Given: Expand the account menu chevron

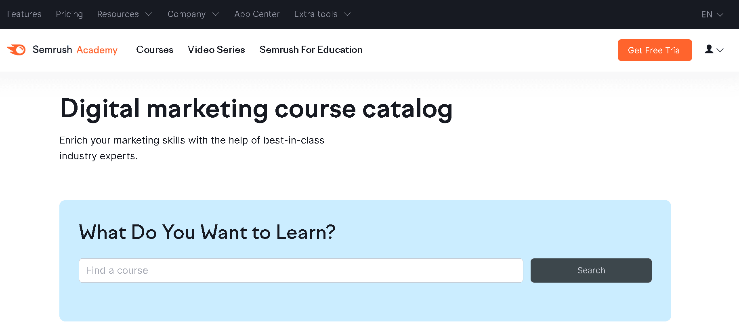Looking at the screenshot, I should 720,50.
